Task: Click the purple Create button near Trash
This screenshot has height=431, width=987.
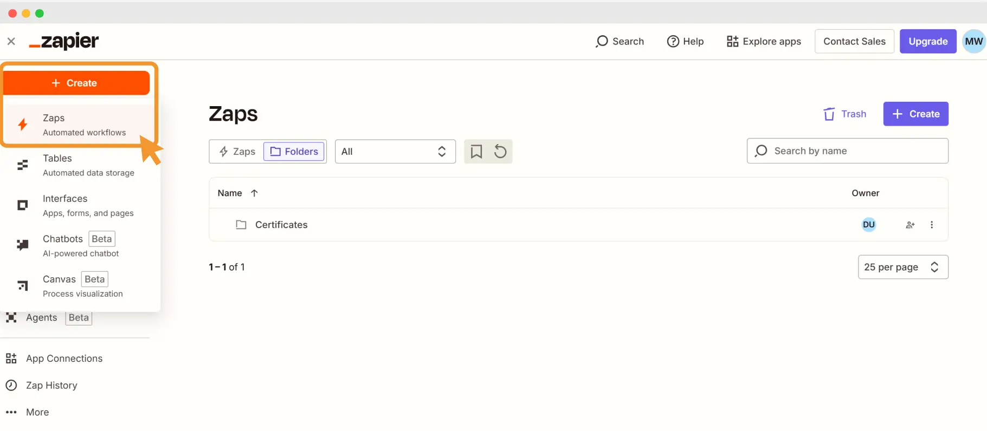Action: click(x=915, y=114)
